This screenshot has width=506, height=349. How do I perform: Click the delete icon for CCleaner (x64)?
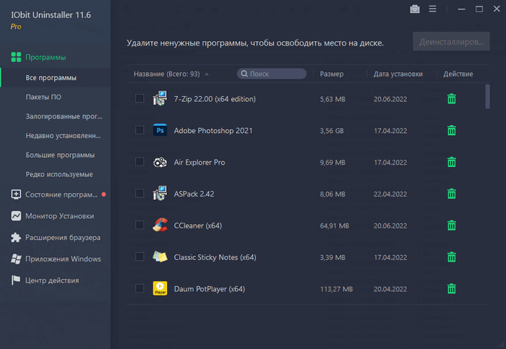[x=451, y=225]
